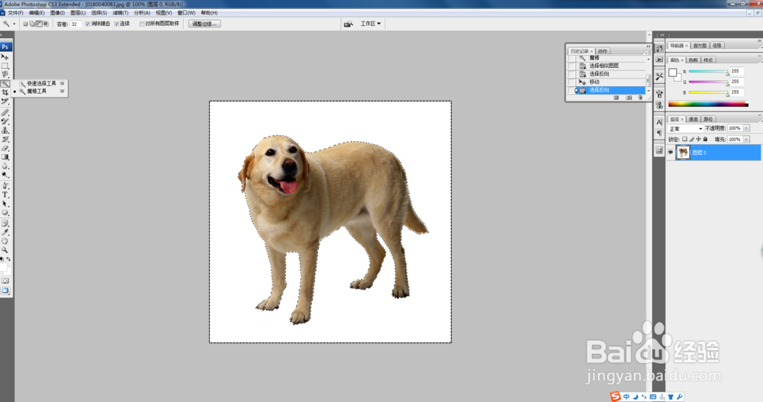Click the 调整边缘... button
The height and width of the screenshot is (402, 763).
click(x=204, y=24)
